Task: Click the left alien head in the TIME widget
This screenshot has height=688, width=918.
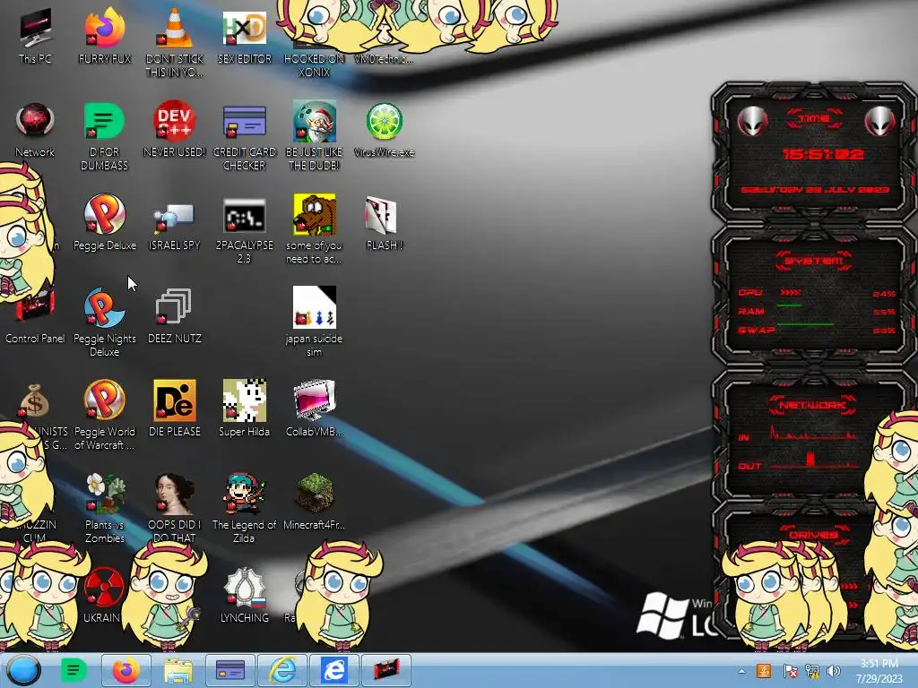Action: click(752, 122)
